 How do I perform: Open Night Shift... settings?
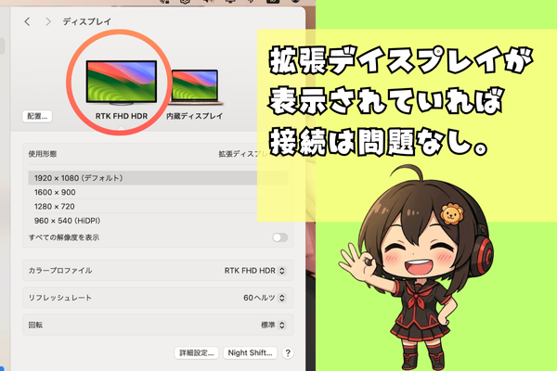click(x=250, y=352)
